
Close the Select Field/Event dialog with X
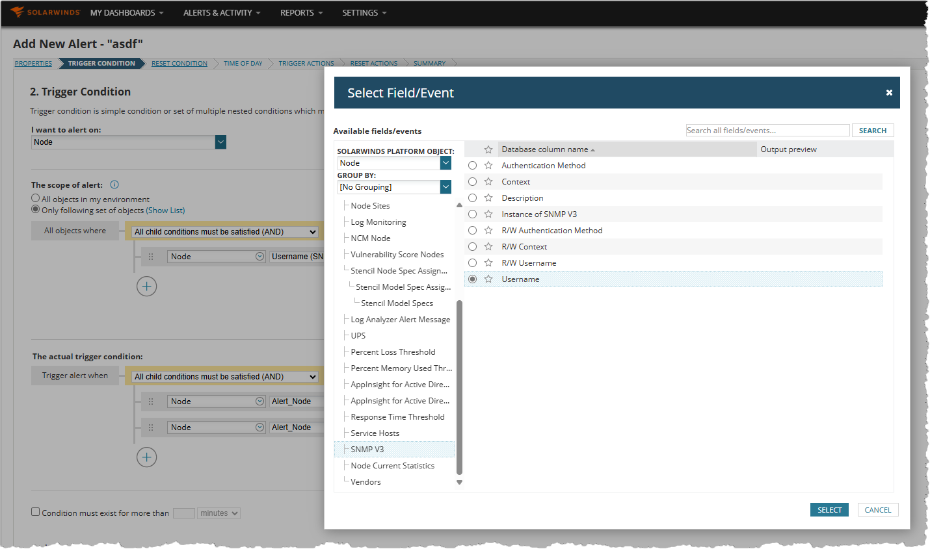click(889, 93)
